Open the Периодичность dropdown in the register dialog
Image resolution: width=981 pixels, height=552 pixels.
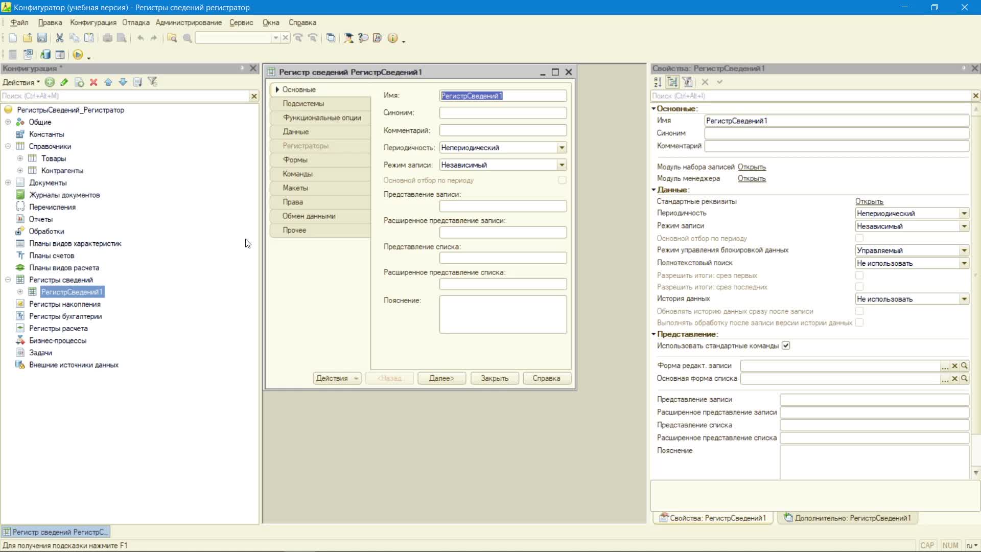click(562, 148)
